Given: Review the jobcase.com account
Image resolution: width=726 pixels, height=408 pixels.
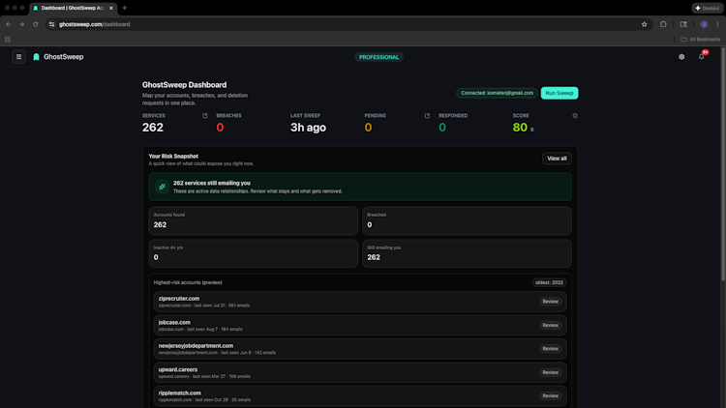Looking at the screenshot, I should point(550,325).
